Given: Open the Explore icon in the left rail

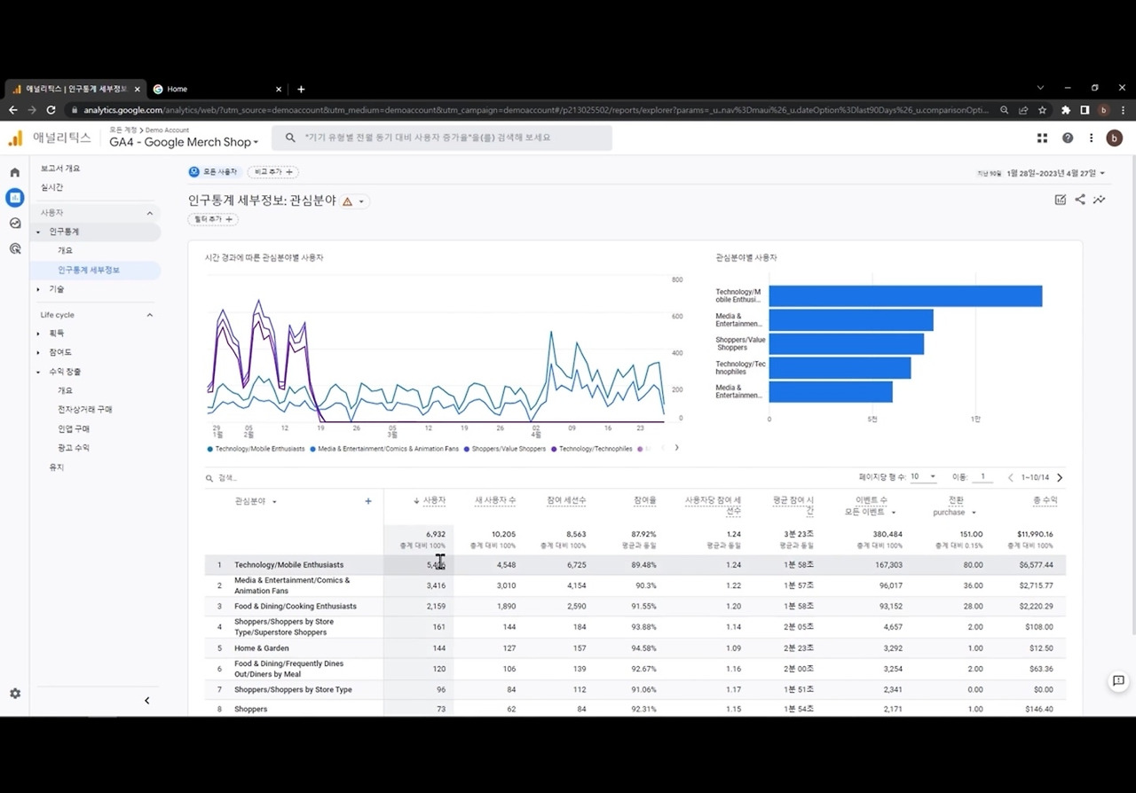Looking at the screenshot, I should (15, 223).
